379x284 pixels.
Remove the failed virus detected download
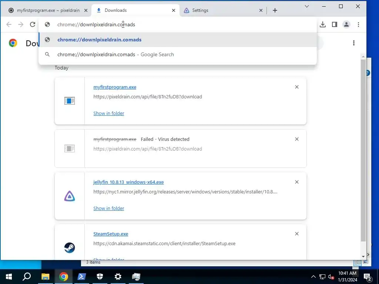297,139
